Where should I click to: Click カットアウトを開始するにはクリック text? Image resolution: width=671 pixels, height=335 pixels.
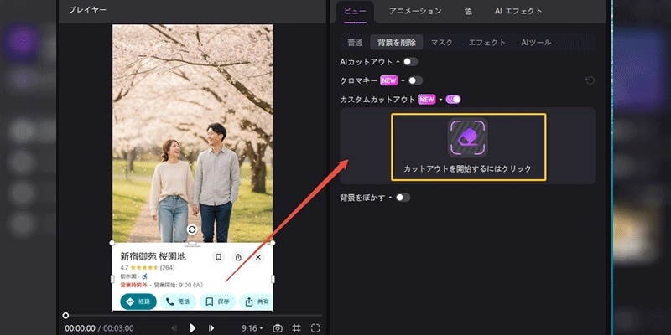[x=468, y=169]
